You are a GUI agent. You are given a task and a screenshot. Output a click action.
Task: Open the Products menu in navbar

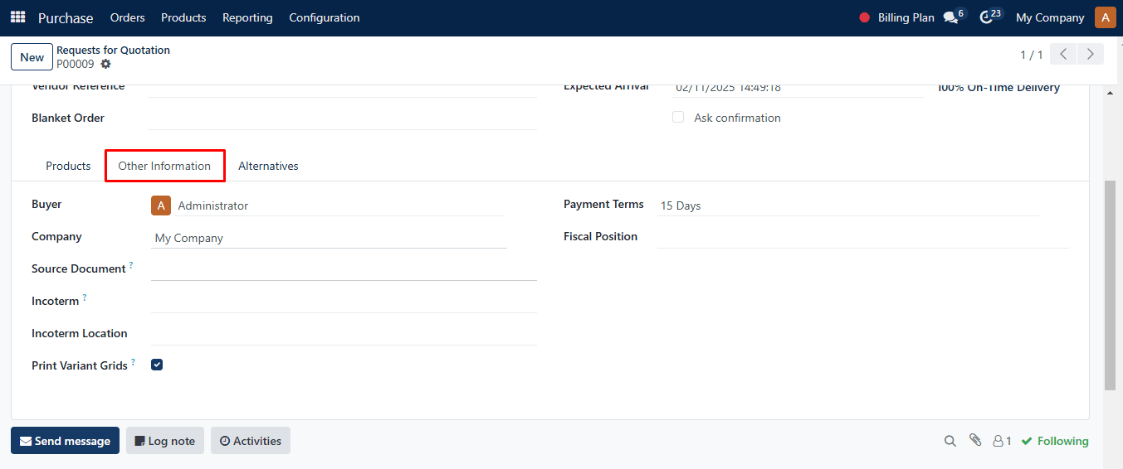183,17
